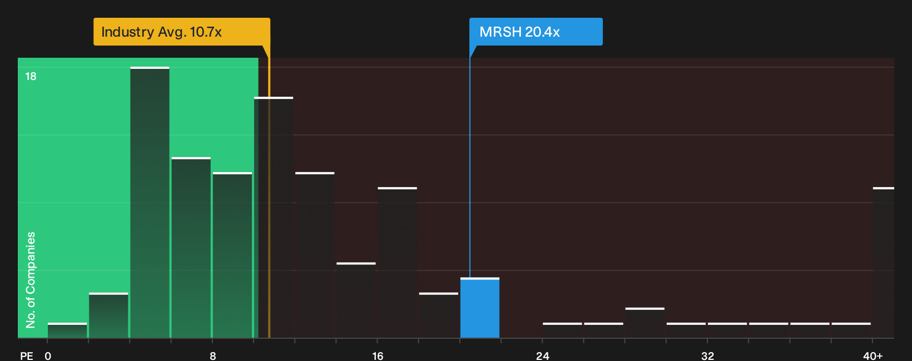912x361 pixels.
Task: Click the x-axis value 16
Action: point(378,355)
